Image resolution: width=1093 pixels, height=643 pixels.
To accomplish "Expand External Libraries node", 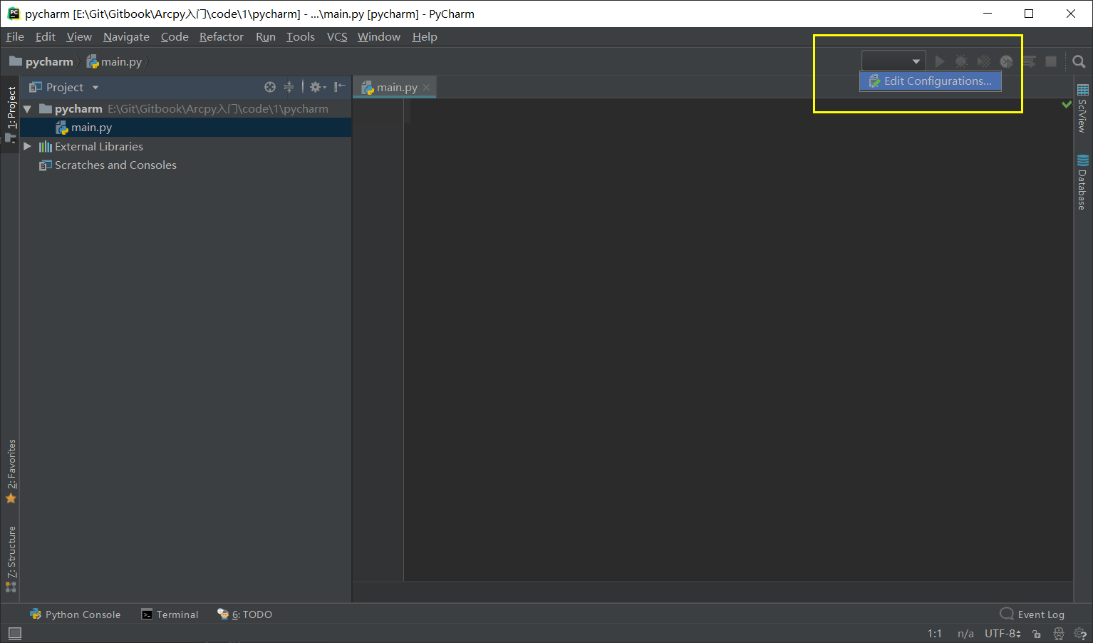I will (28, 146).
